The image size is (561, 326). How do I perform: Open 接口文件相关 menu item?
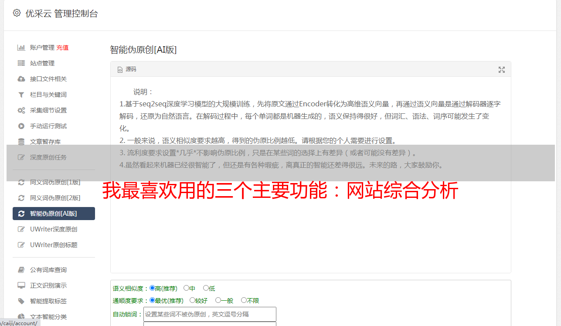(48, 79)
